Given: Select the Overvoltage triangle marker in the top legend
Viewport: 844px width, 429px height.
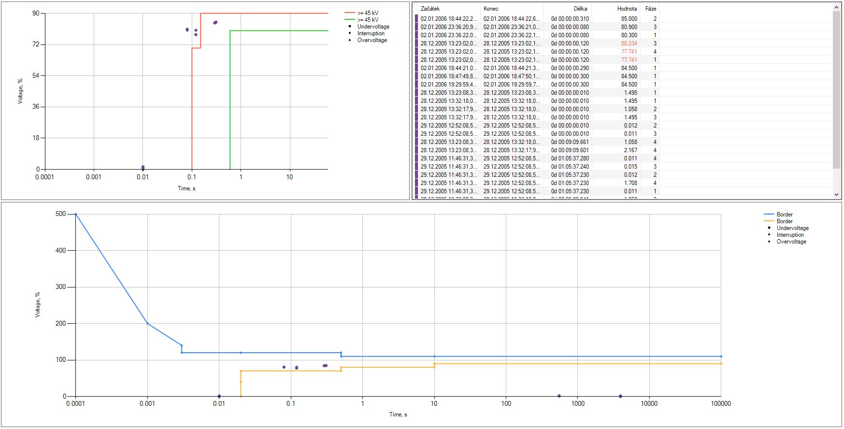Looking at the screenshot, I should [350, 40].
